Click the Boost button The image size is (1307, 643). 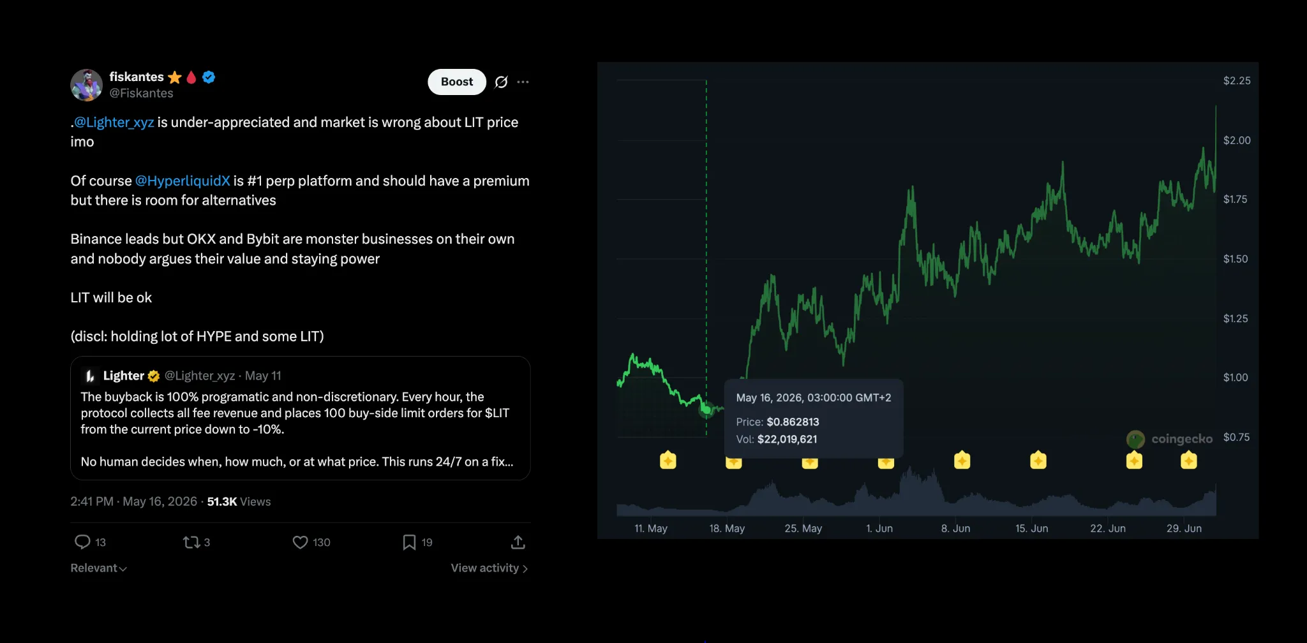coord(457,82)
